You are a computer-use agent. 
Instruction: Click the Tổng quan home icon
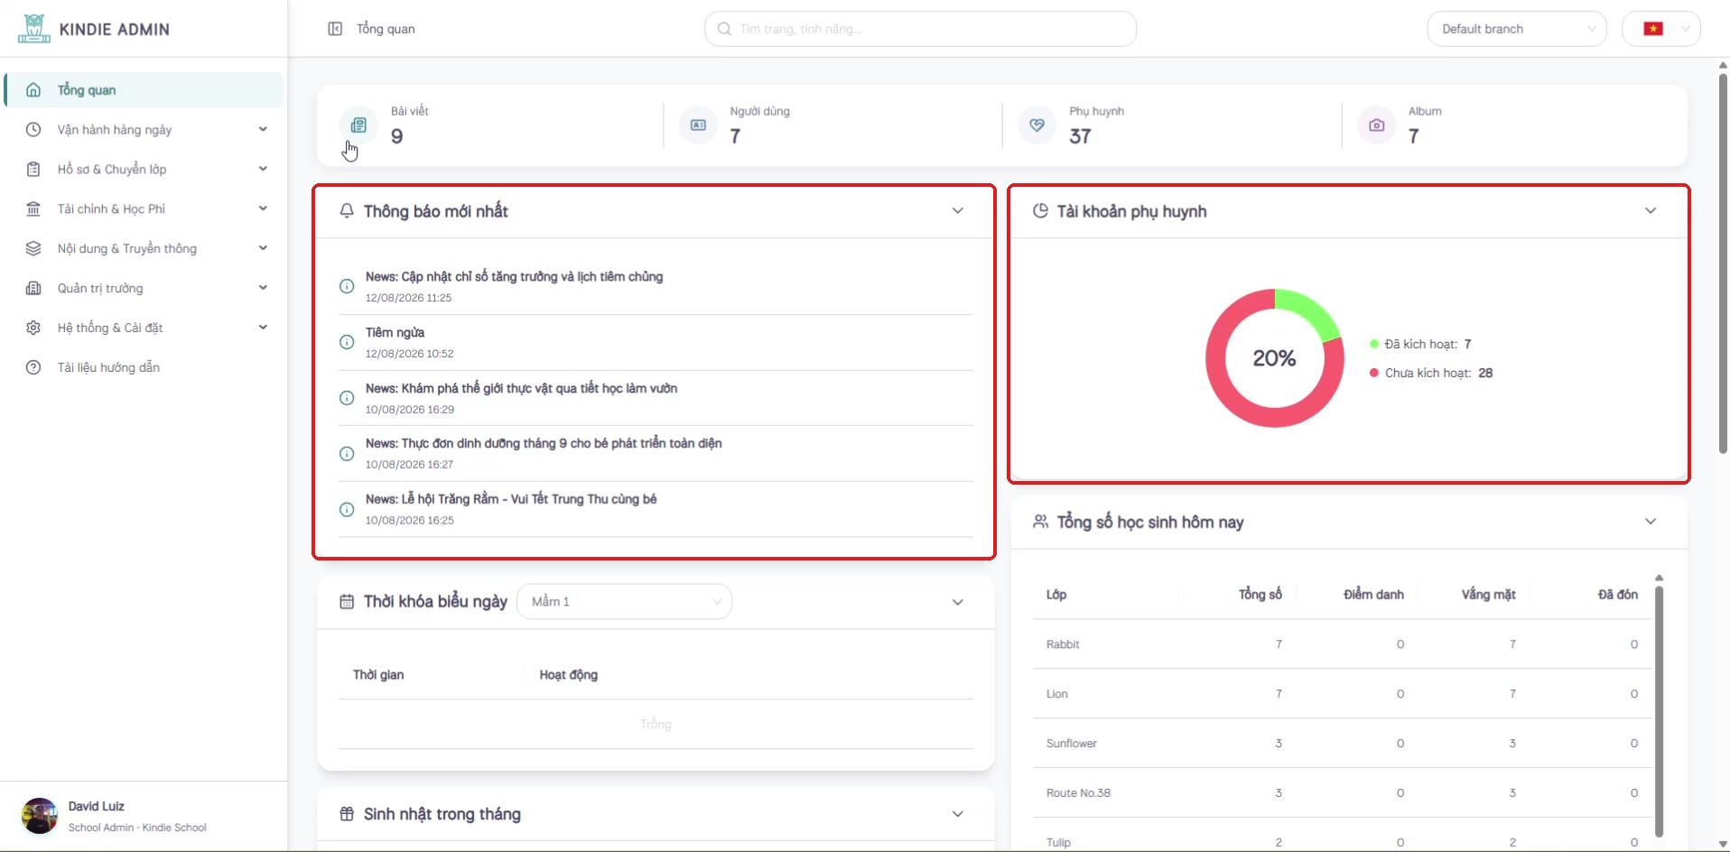[33, 90]
